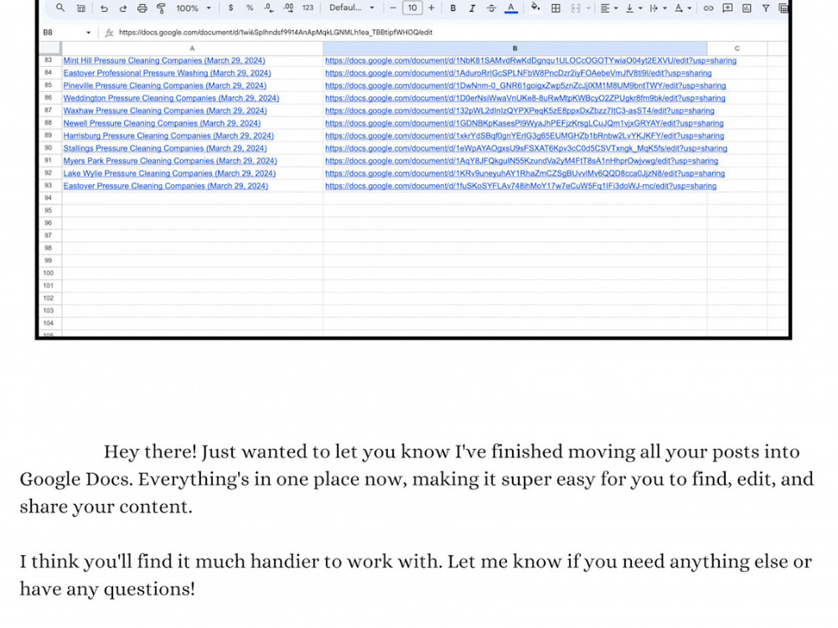Open the Default font dropdown

[x=351, y=8]
